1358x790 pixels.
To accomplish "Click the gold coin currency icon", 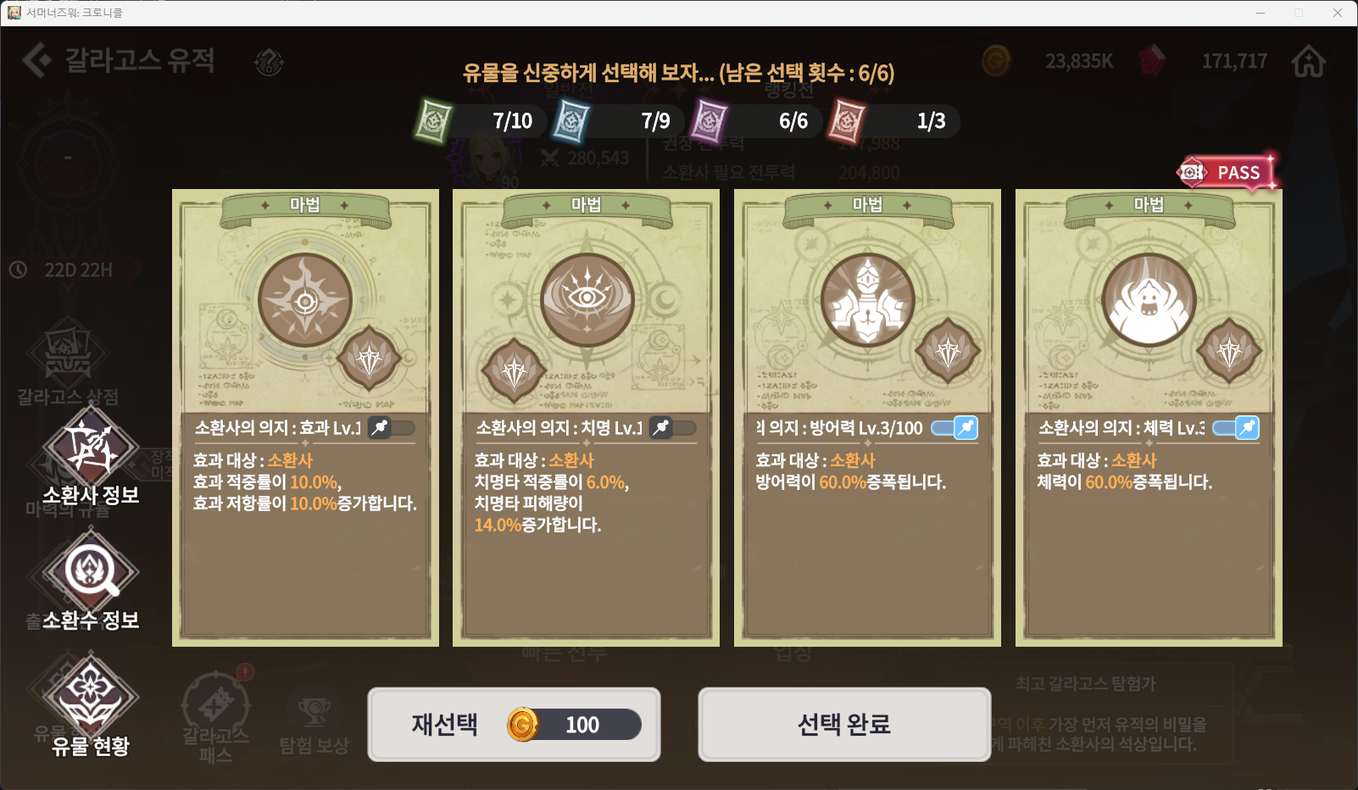I will (996, 61).
